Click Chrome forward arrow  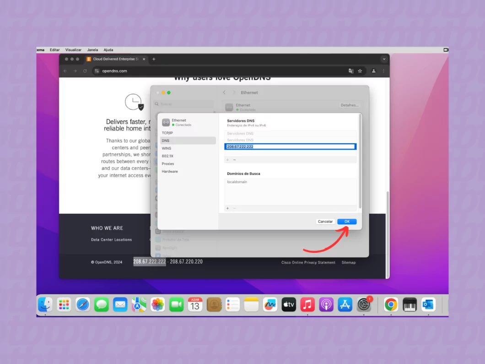point(75,71)
